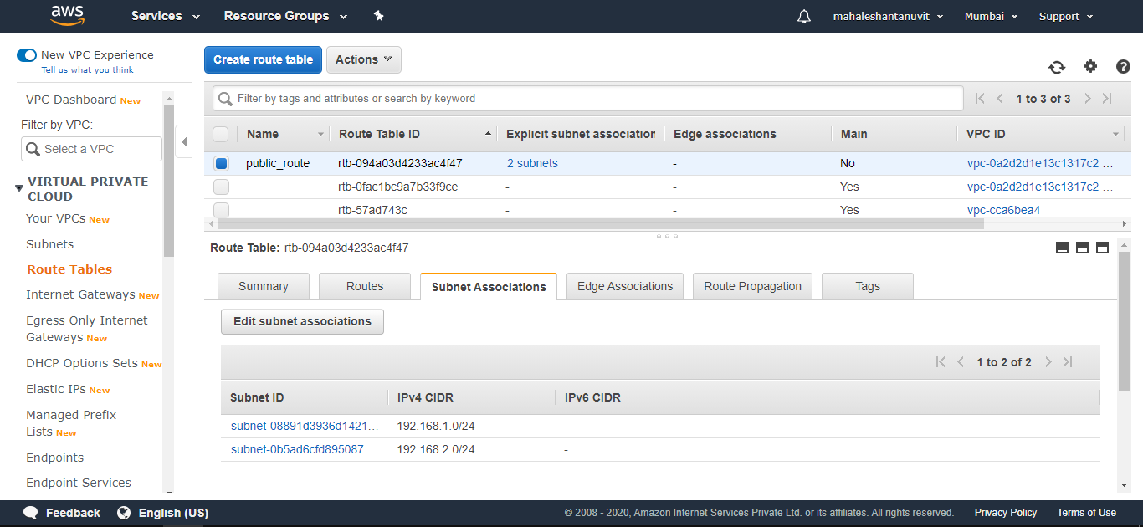This screenshot has width=1143, height=527.
Task: Click the filter by tags search field
Action: [x=586, y=98]
